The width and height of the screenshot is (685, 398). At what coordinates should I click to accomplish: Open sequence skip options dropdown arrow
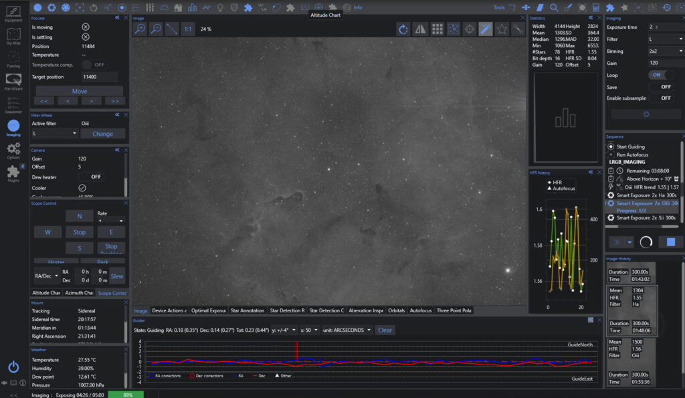click(629, 242)
